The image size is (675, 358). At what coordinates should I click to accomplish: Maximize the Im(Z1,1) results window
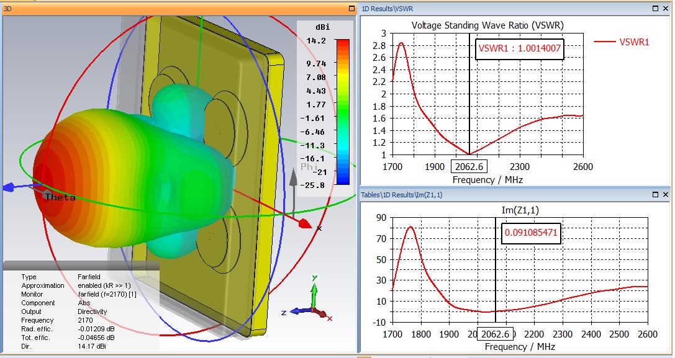click(656, 194)
